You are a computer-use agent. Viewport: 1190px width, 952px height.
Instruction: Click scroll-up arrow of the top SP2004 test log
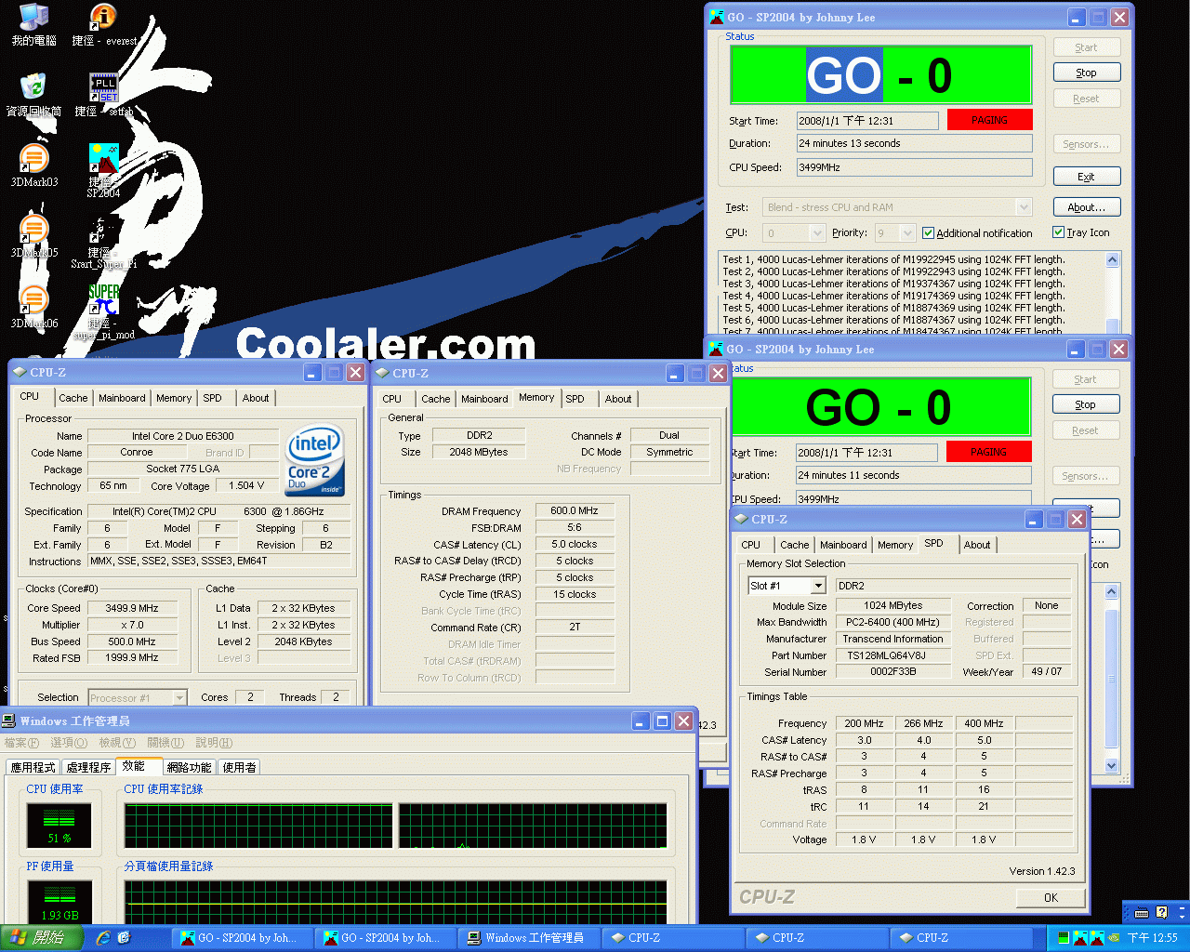coord(1112,259)
